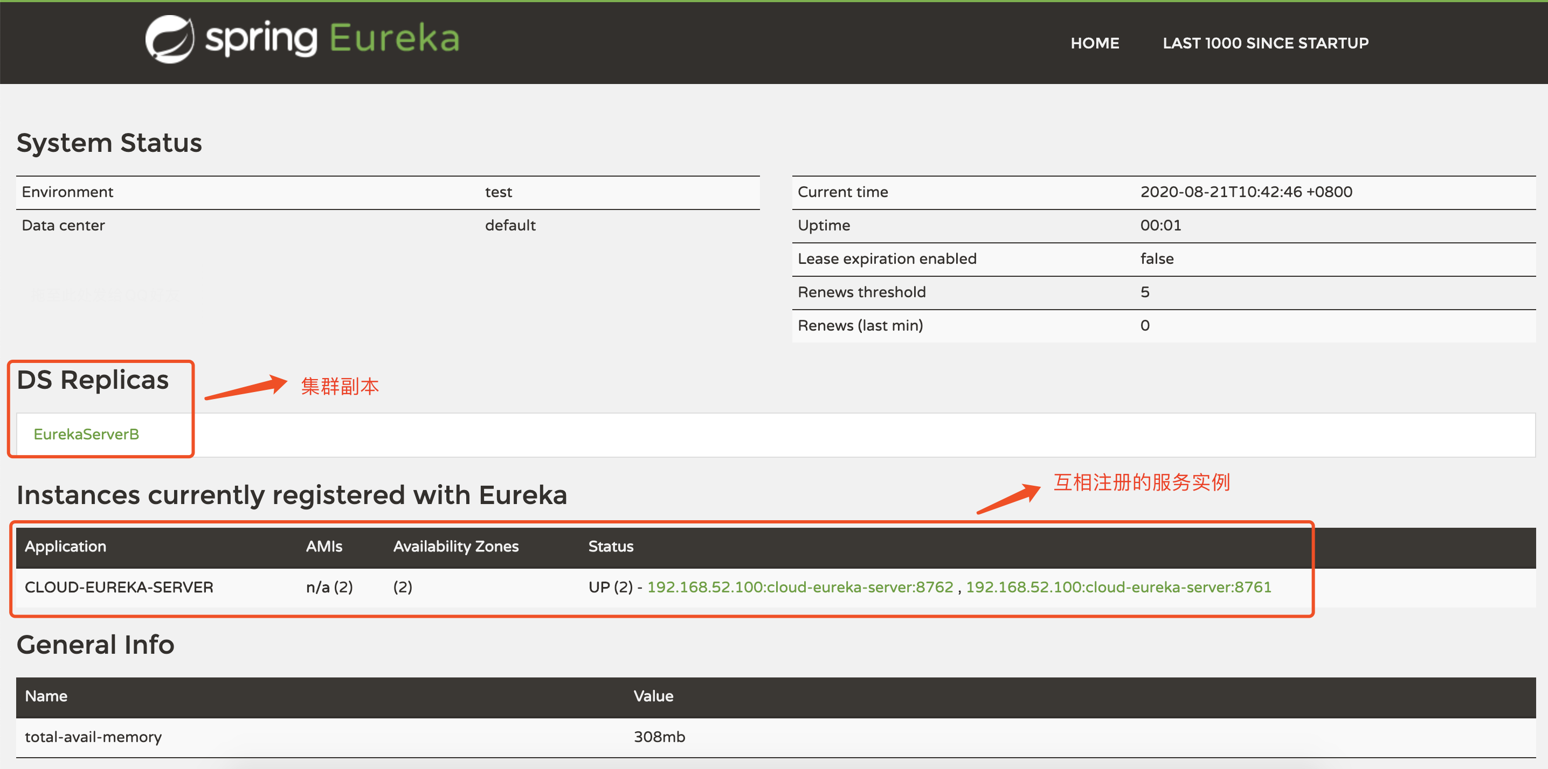Select the 'default' data center value
This screenshot has height=769, width=1548.
tap(510, 225)
